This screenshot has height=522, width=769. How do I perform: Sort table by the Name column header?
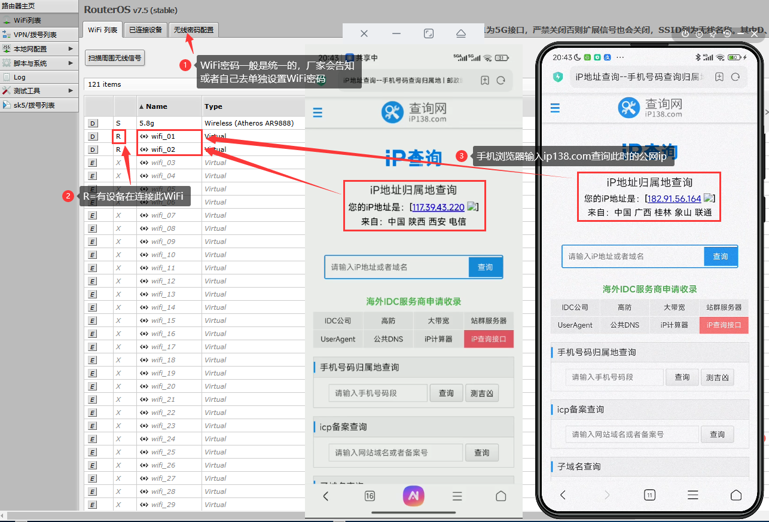point(170,106)
